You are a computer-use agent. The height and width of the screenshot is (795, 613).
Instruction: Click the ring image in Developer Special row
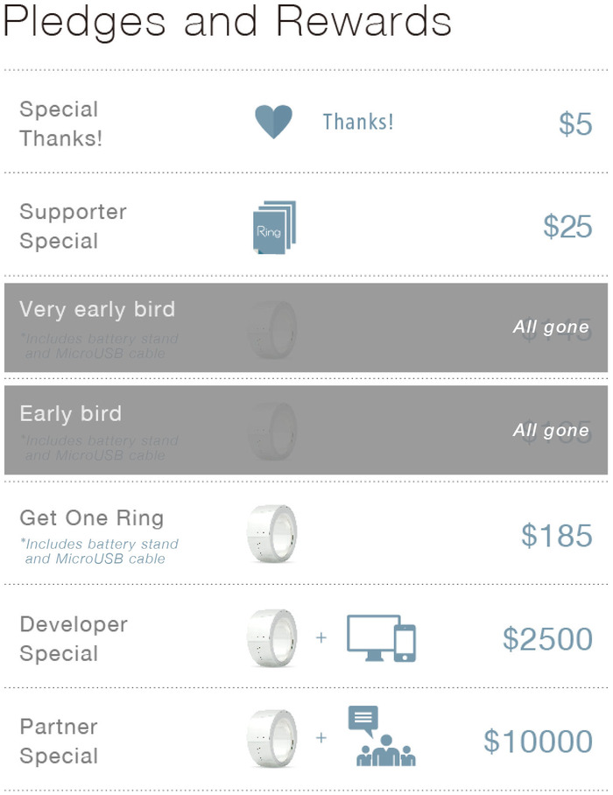[272, 637]
